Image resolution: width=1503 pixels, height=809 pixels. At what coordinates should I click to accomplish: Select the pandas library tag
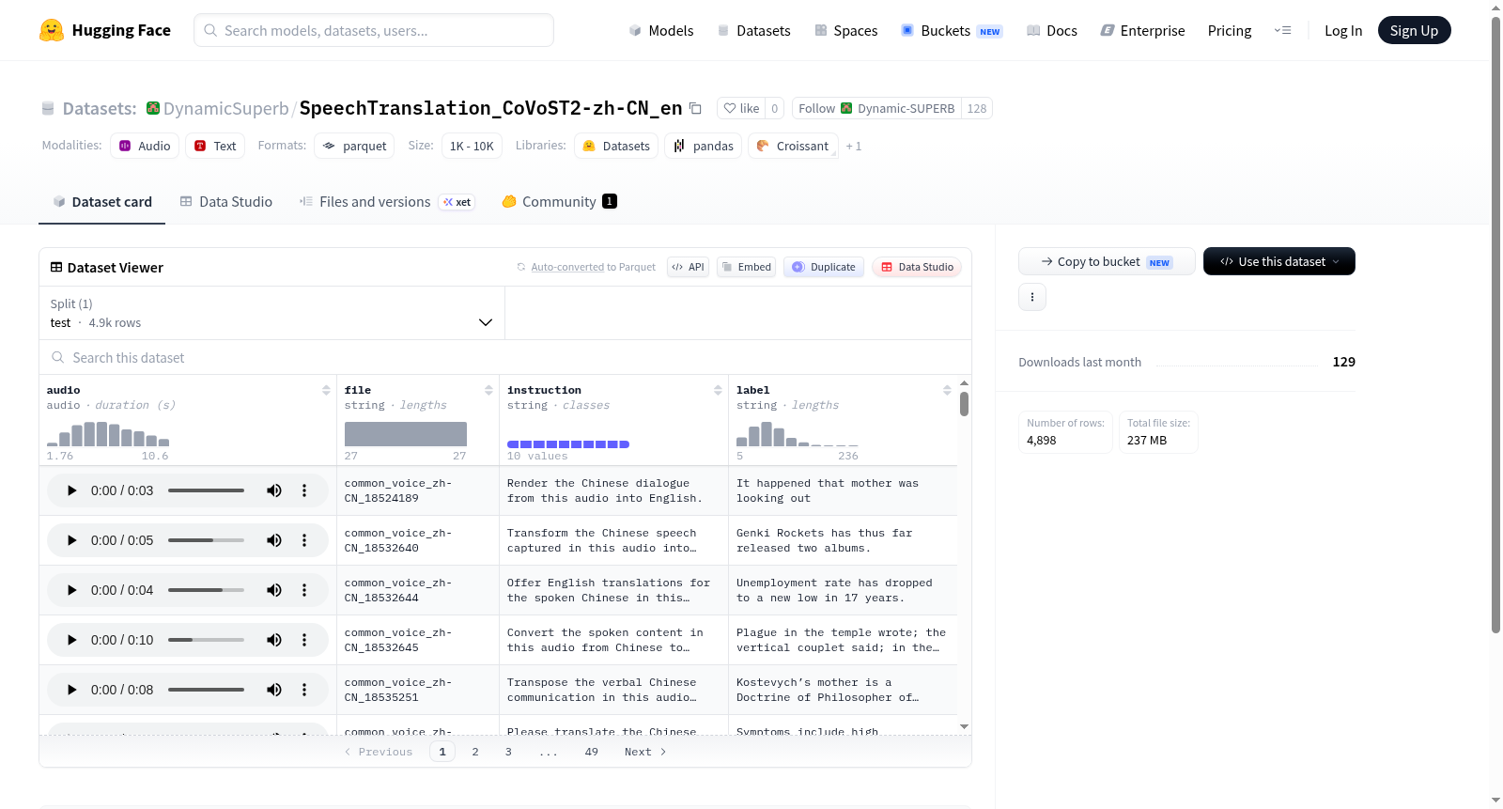[704, 146]
